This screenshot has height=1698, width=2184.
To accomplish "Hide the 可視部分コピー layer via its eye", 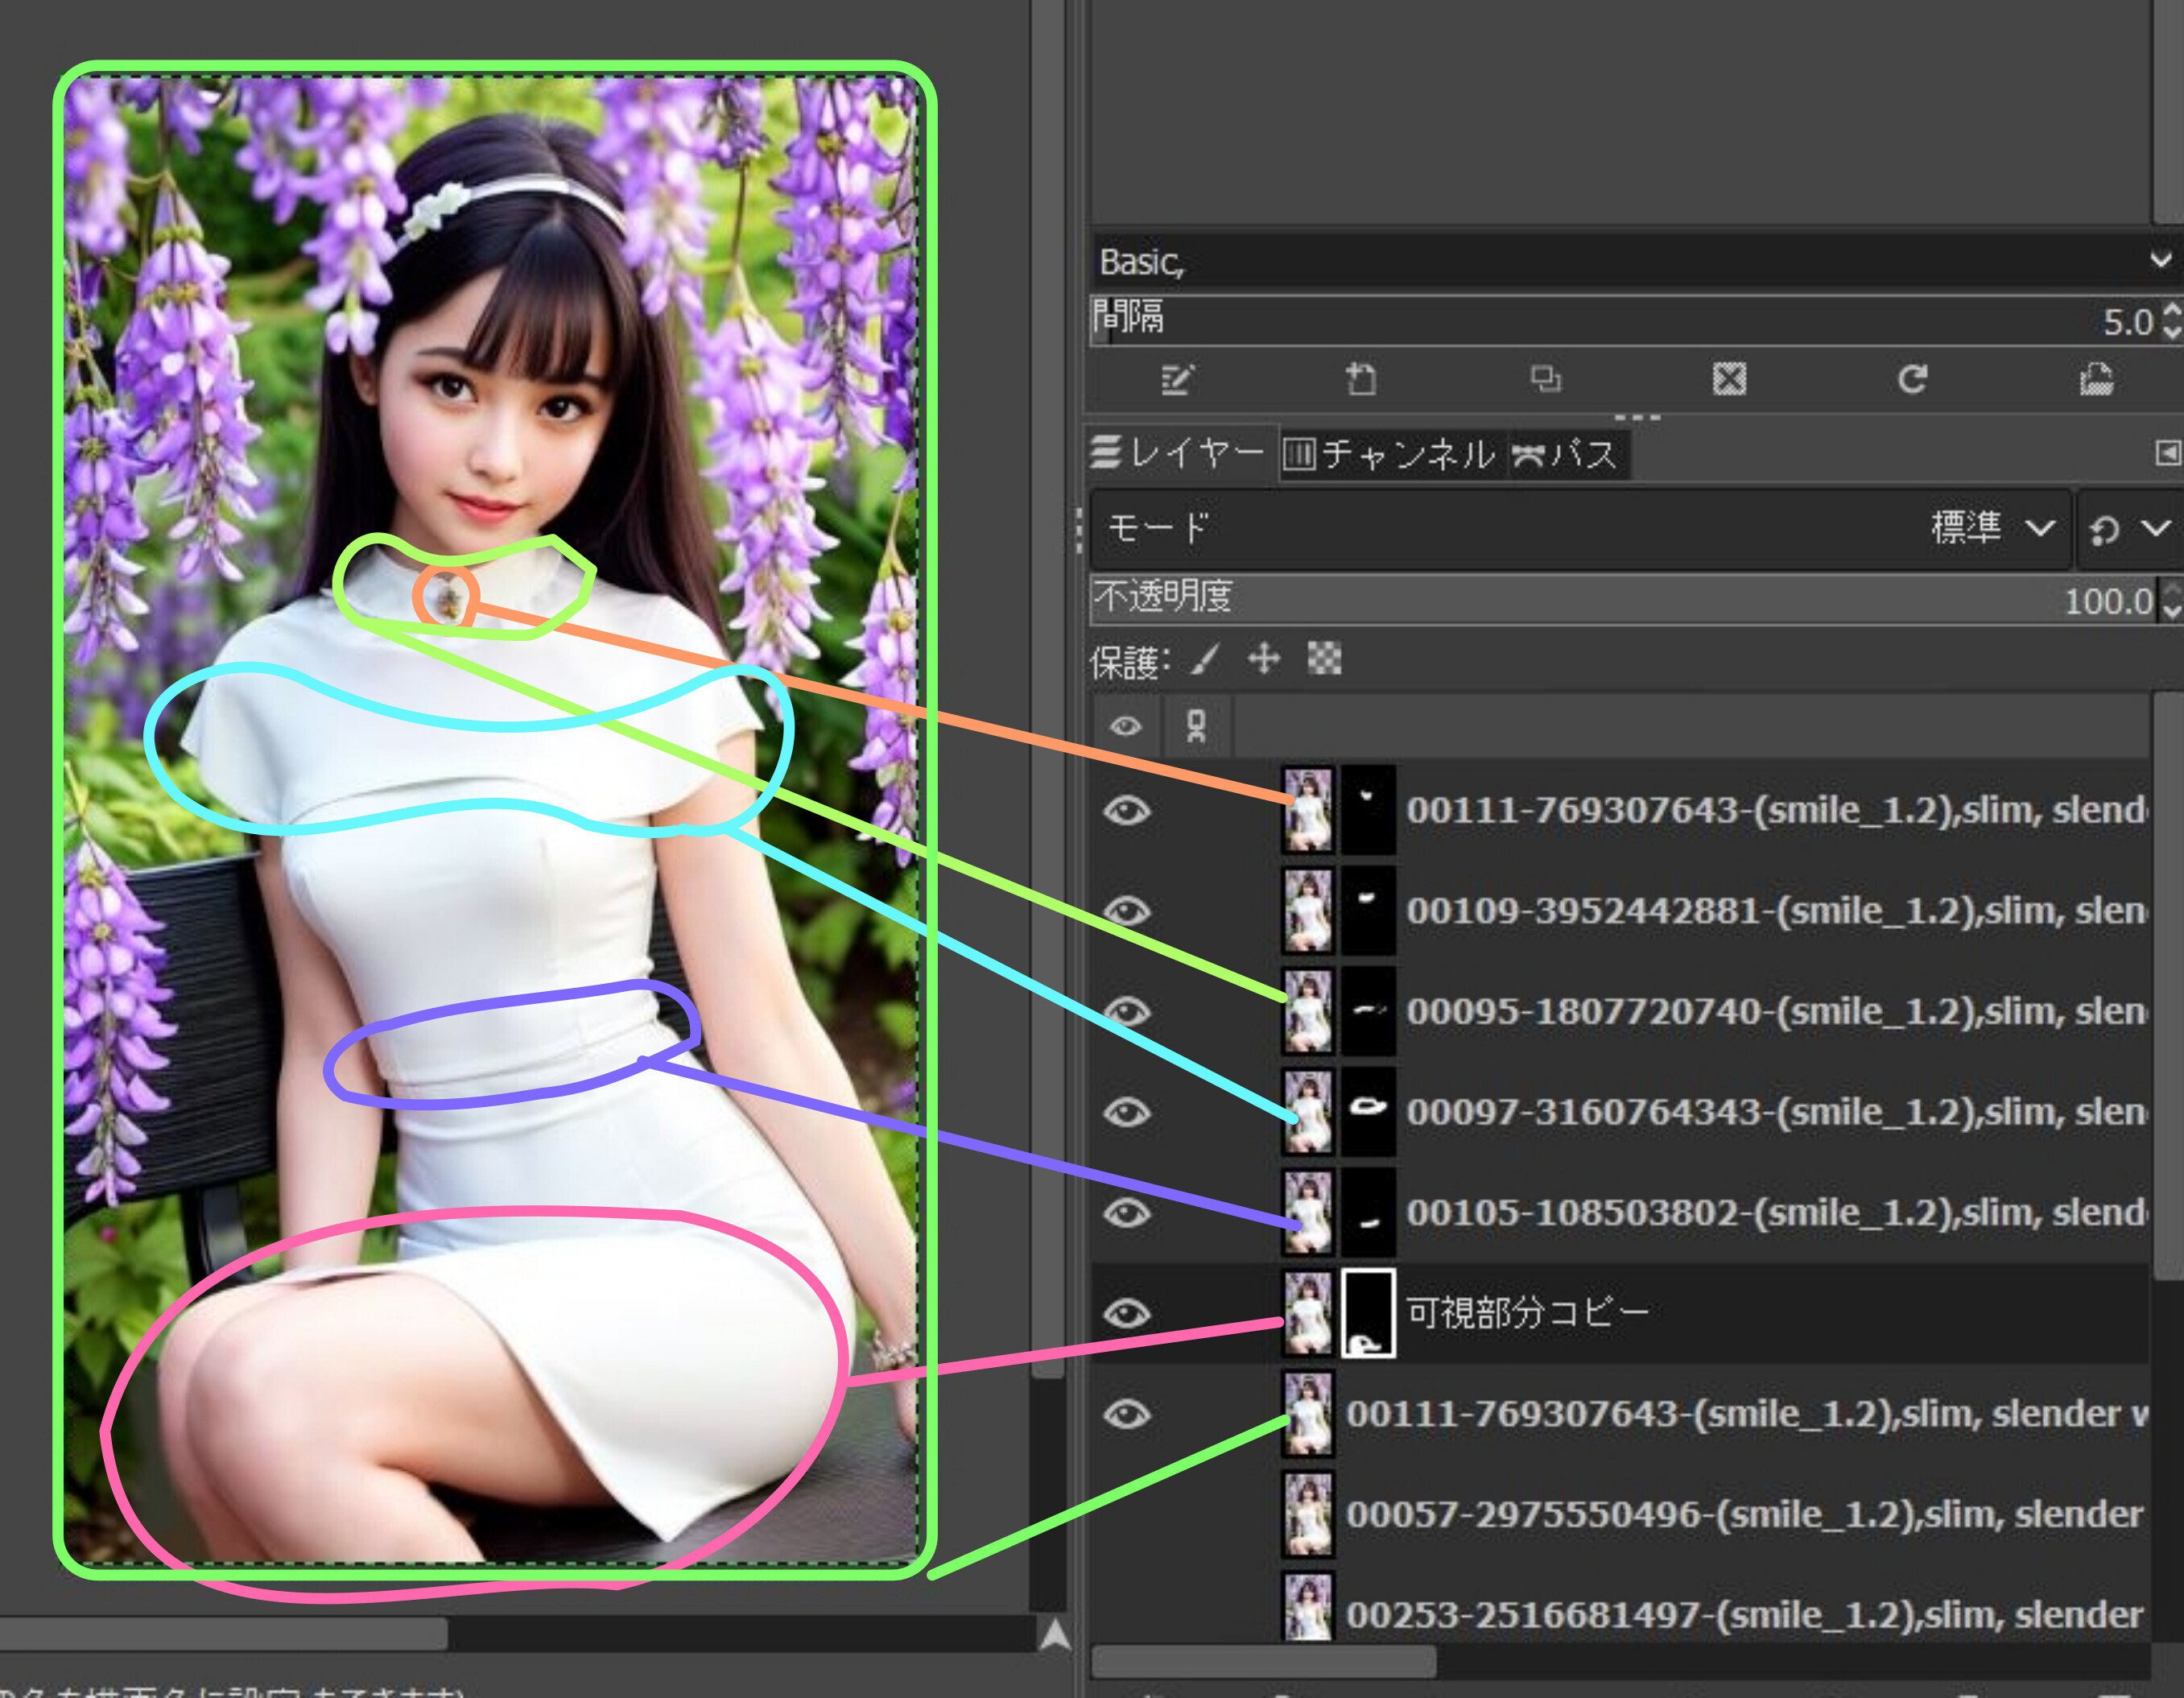I will [x=1127, y=1313].
